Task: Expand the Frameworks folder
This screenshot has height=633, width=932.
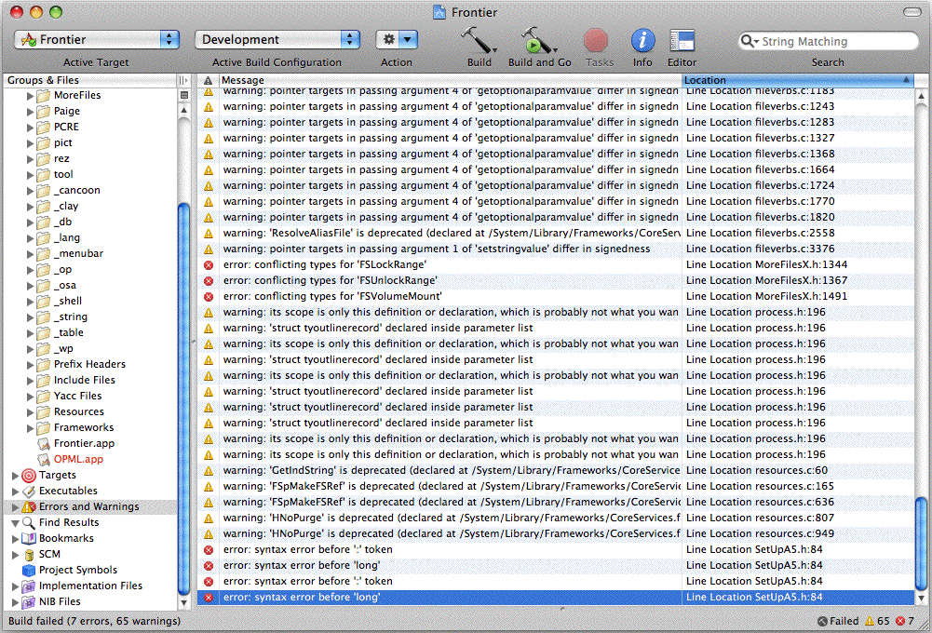Action: click(30, 427)
